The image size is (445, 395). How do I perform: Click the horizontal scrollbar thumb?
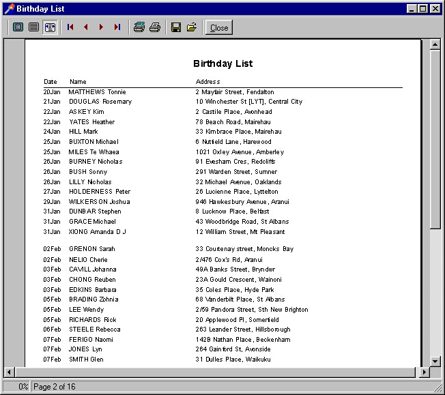215,372
